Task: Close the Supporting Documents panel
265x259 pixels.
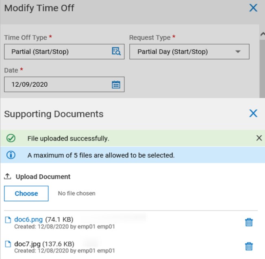Action: 253,113
